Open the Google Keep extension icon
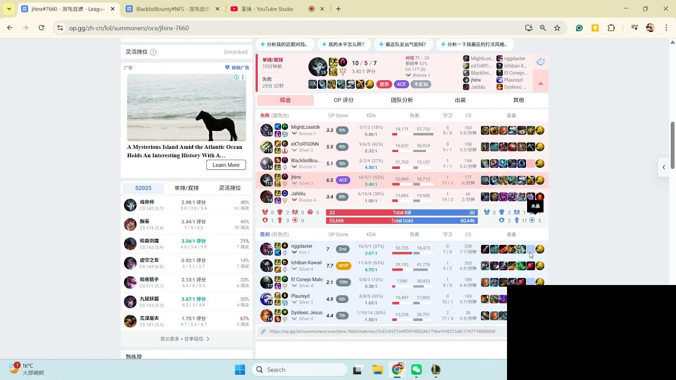This screenshot has width=676, height=380. (595, 28)
